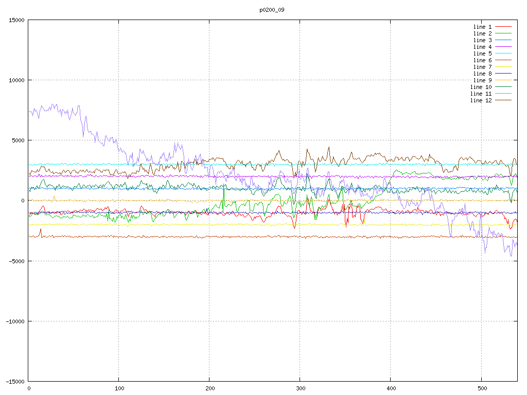527x395 pixels.
Task: Click the 500 x-axis tick label
Action: [x=481, y=388]
